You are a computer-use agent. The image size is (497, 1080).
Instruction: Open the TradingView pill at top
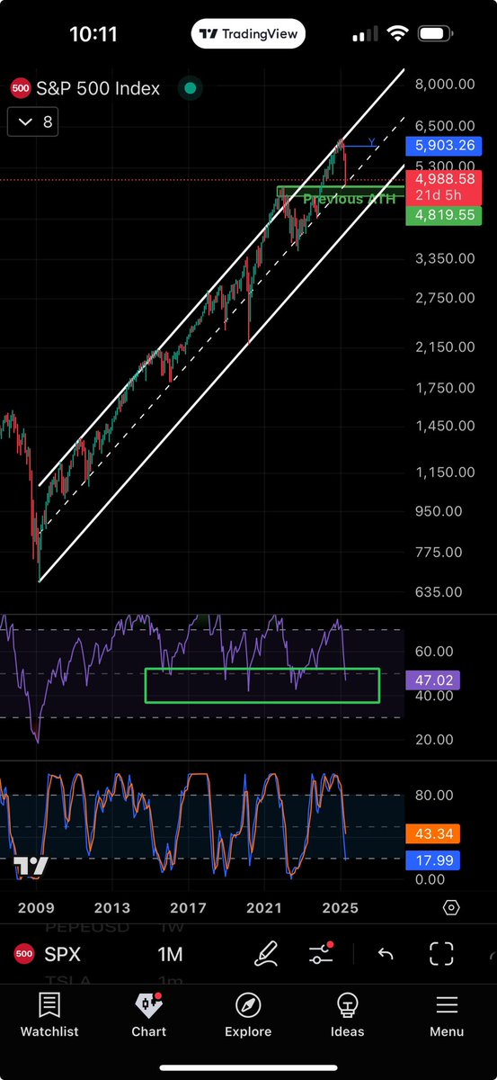pos(249,34)
